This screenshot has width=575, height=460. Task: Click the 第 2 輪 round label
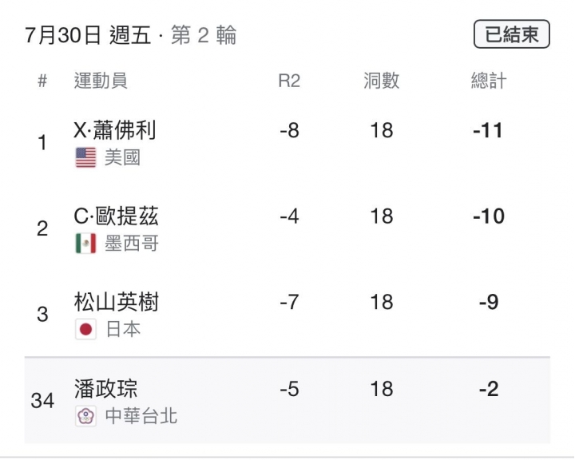(x=204, y=35)
